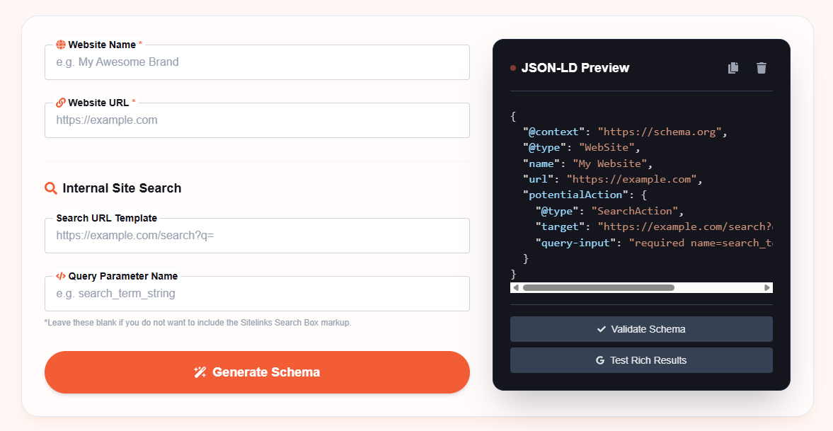Click the Validate Schema button

pyautogui.click(x=641, y=328)
